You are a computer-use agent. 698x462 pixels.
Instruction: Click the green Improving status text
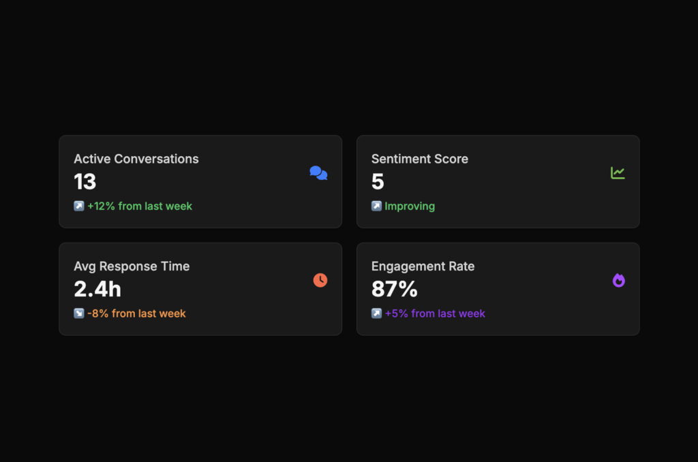pos(410,206)
